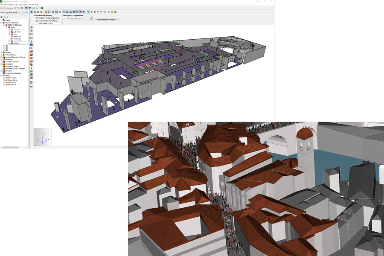
Task: Click the Open file folder icon
Action: (x=5, y=8)
